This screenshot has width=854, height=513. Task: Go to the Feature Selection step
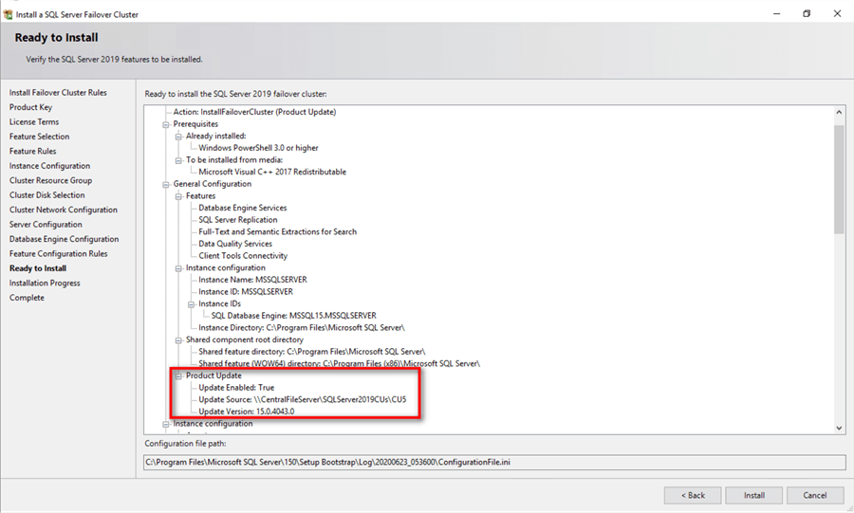(x=39, y=137)
